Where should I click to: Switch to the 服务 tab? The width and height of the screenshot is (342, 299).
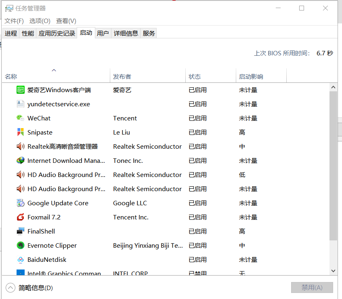tap(149, 34)
